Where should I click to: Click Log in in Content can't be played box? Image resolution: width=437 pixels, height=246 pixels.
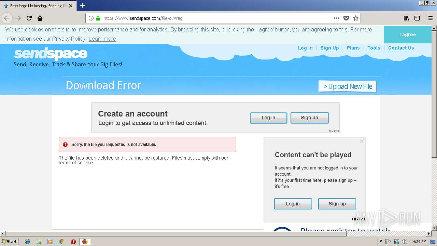coord(293,204)
